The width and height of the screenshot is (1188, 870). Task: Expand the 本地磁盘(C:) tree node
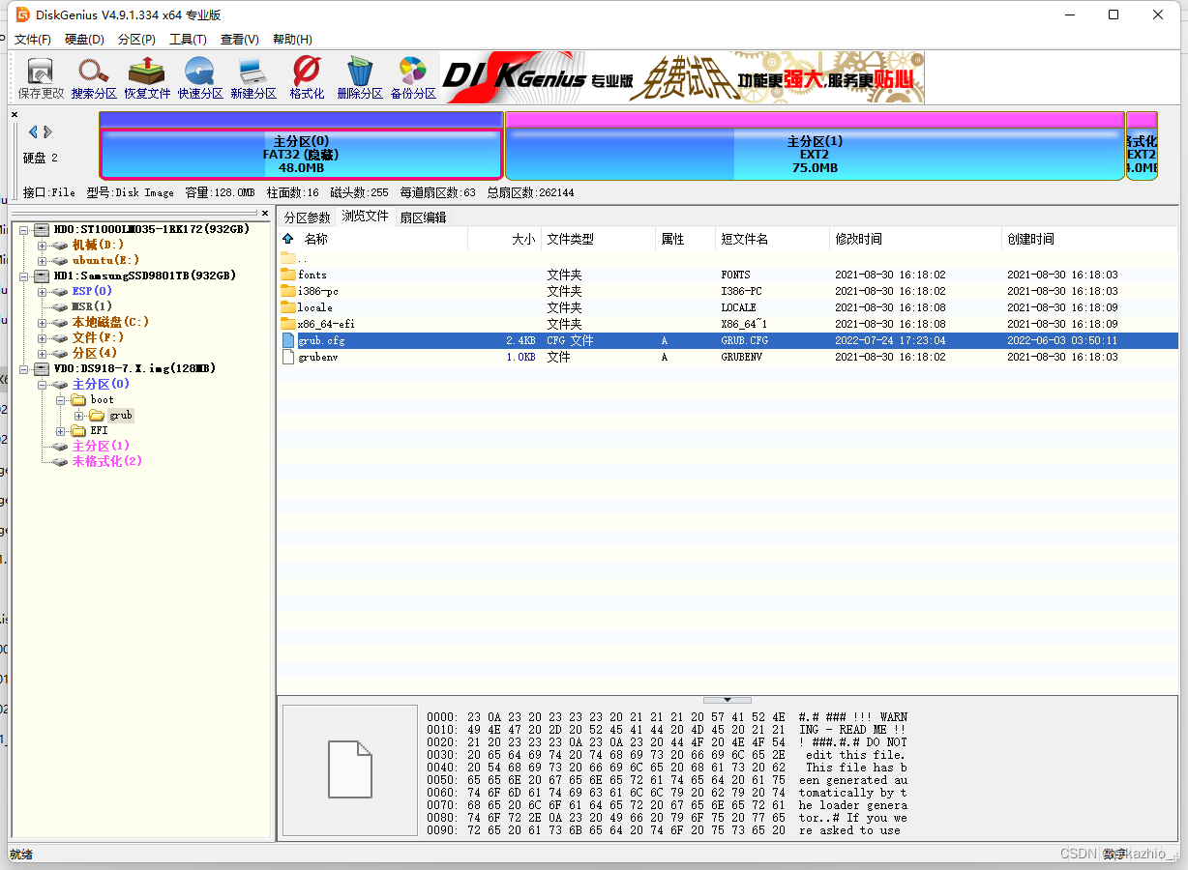coord(42,323)
